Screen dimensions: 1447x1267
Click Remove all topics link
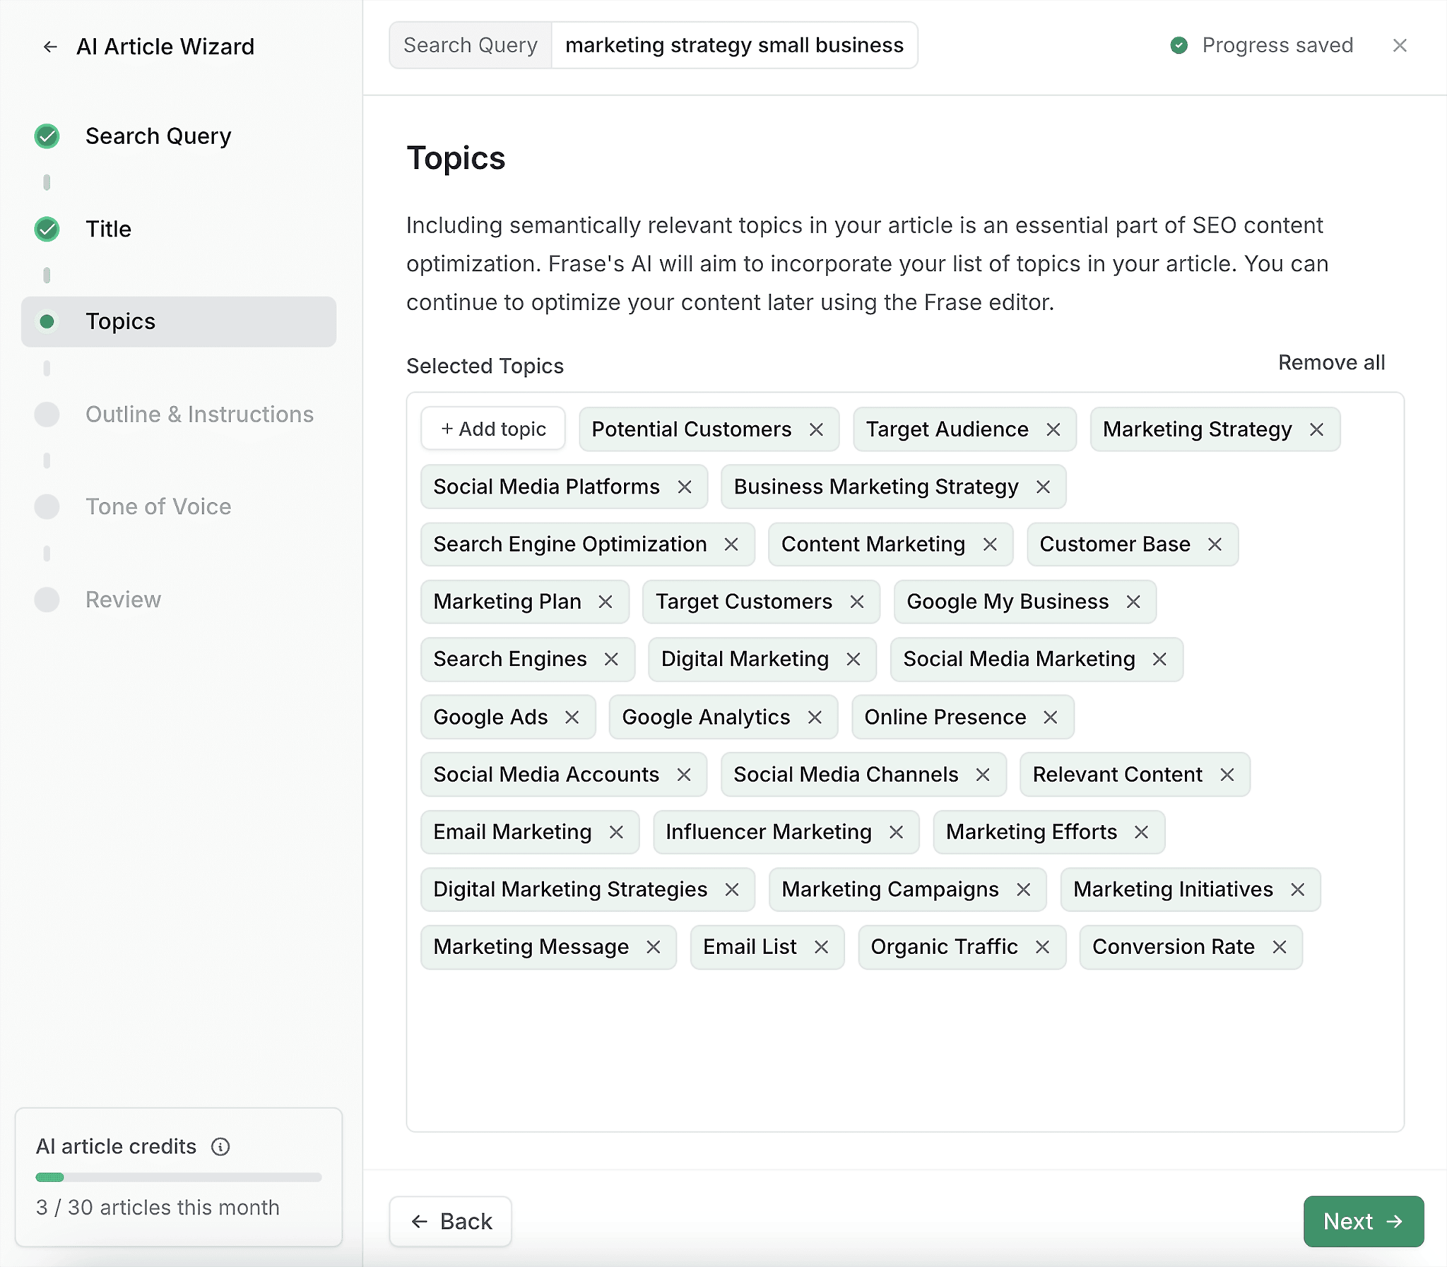[x=1331, y=362]
